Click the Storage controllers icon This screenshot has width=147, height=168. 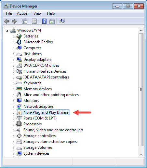[x=19, y=136]
